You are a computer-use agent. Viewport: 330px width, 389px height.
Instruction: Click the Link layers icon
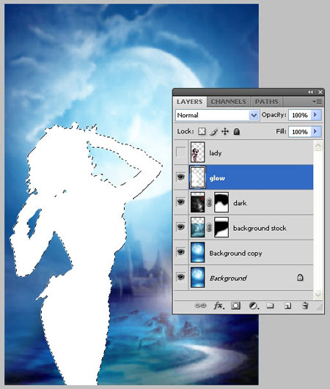tap(200, 305)
